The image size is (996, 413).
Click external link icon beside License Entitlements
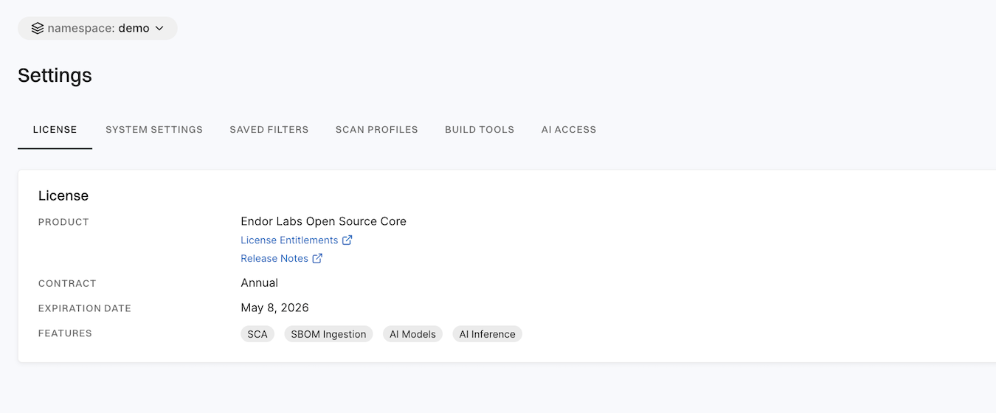347,240
